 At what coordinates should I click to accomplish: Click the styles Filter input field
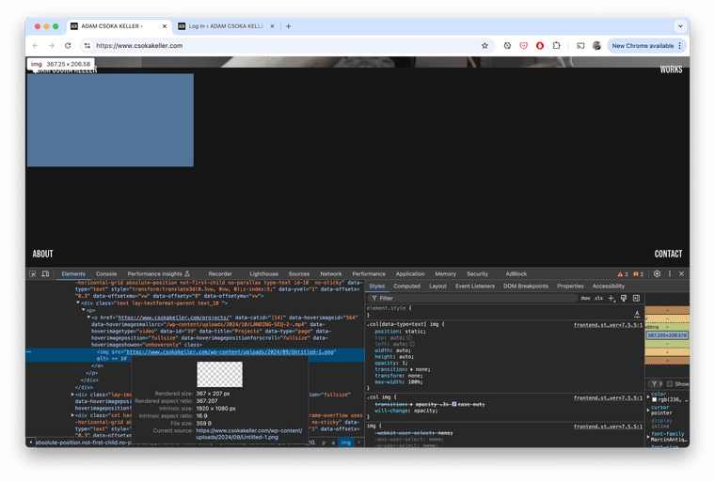click(470, 298)
